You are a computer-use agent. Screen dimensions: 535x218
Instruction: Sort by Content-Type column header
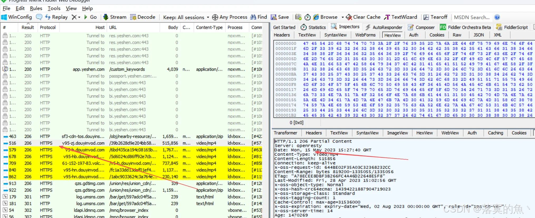point(209,27)
